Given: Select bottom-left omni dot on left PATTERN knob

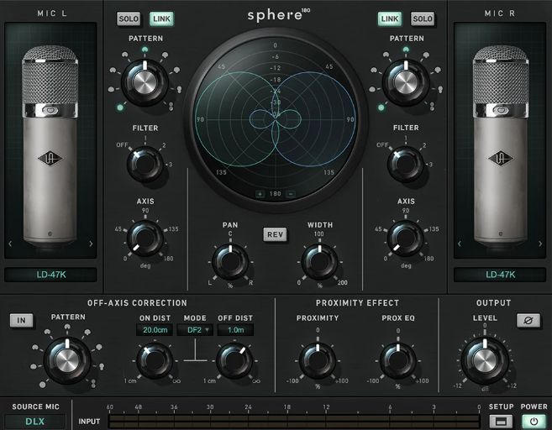Looking at the screenshot, I should [120, 107].
